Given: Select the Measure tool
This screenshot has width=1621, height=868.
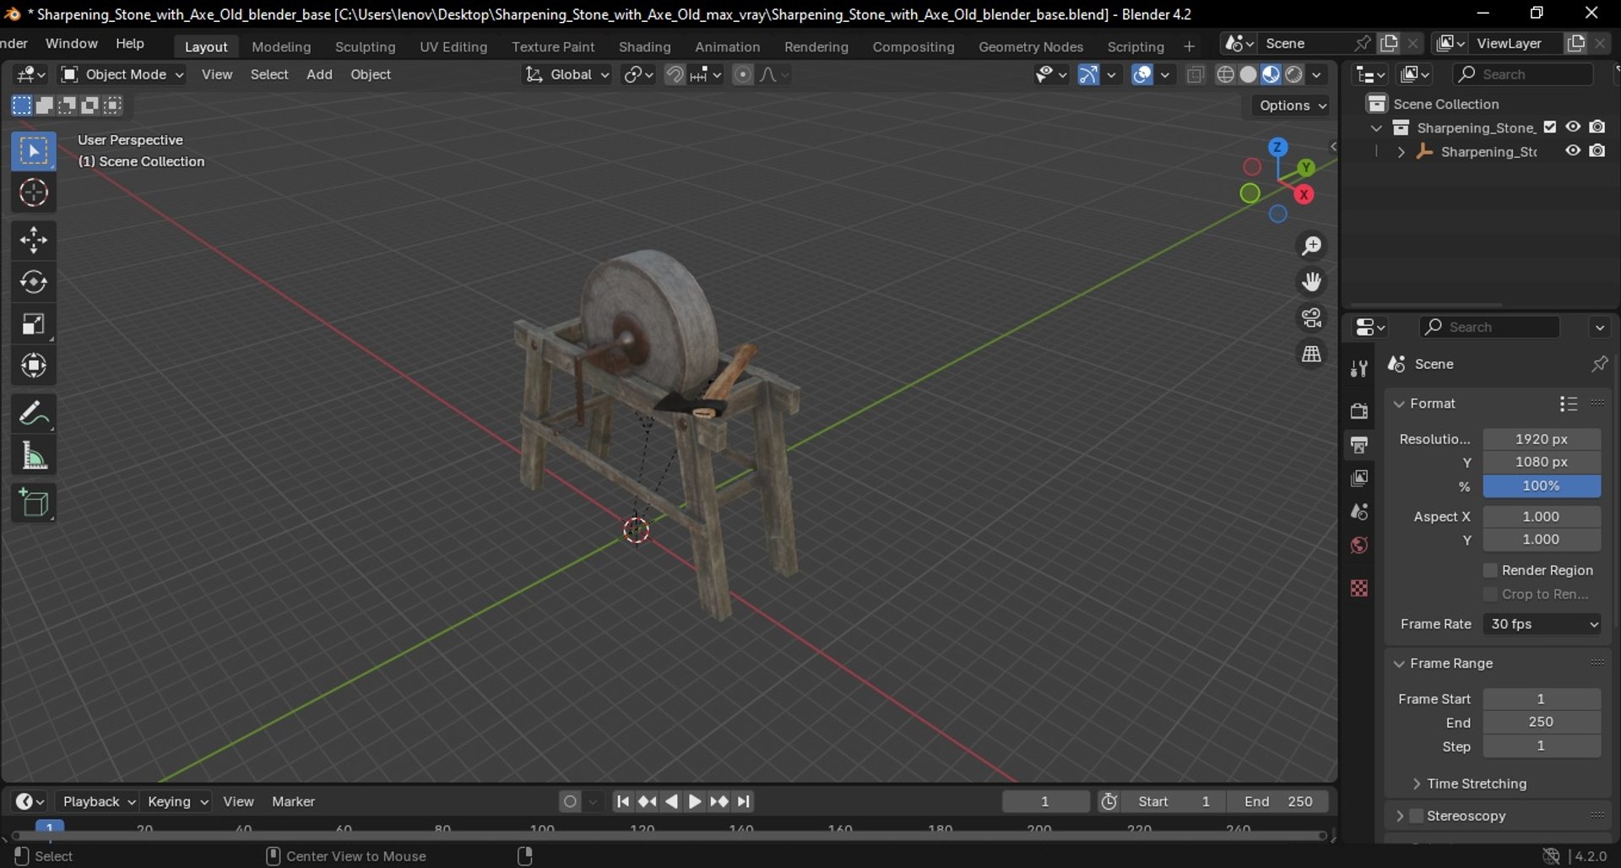Looking at the screenshot, I should [x=34, y=456].
